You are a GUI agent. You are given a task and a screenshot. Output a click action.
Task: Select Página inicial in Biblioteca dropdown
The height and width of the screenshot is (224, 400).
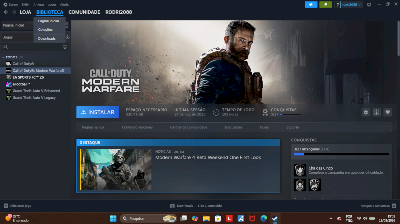49,21
